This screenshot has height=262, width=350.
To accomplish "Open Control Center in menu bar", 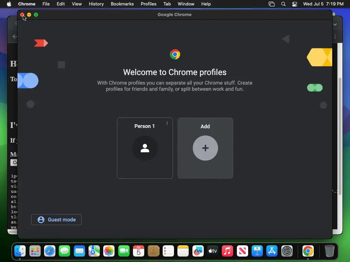I will tap(295, 4).
